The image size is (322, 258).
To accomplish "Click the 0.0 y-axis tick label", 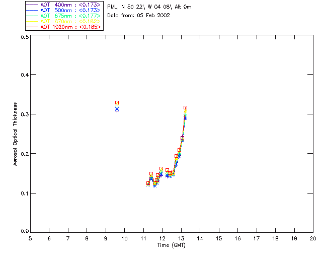I will (x=25, y=231).
